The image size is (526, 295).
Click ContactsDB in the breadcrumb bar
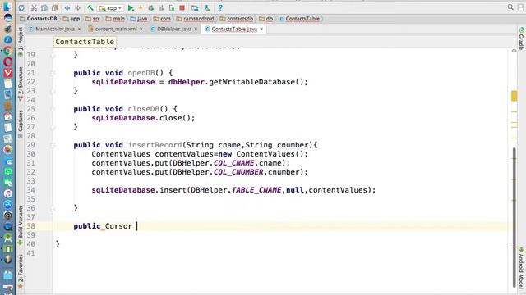pyautogui.click(x=39, y=19)
